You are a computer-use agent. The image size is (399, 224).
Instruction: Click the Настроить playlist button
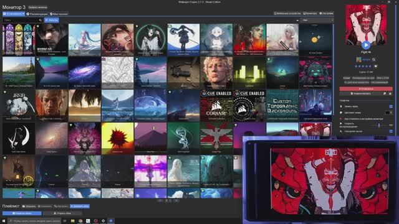pyautogui.click(x=61, y=206)
